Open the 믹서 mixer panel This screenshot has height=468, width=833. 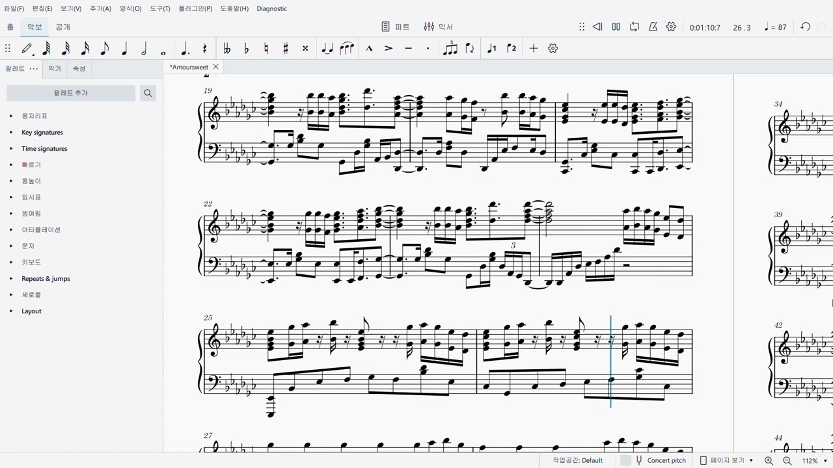coord(438,27)
